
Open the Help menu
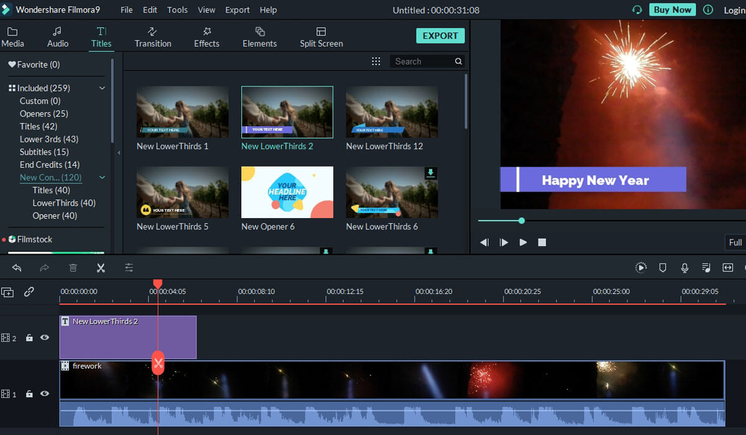268,10
